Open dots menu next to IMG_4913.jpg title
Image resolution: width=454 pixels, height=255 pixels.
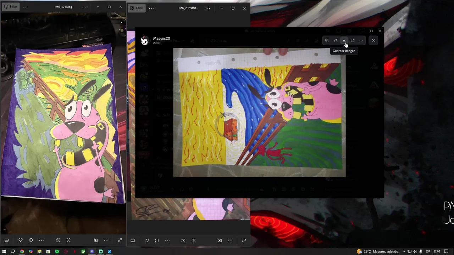pos(84,7)
